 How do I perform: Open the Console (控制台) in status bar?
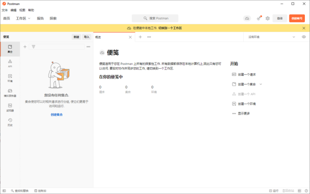[x=40, y=190]
